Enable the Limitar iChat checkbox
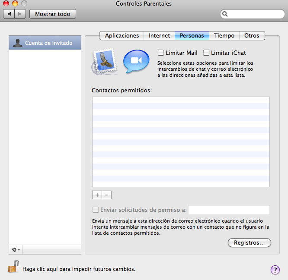Viewport: 288px width, 280px height. click(x=207, y=53)
